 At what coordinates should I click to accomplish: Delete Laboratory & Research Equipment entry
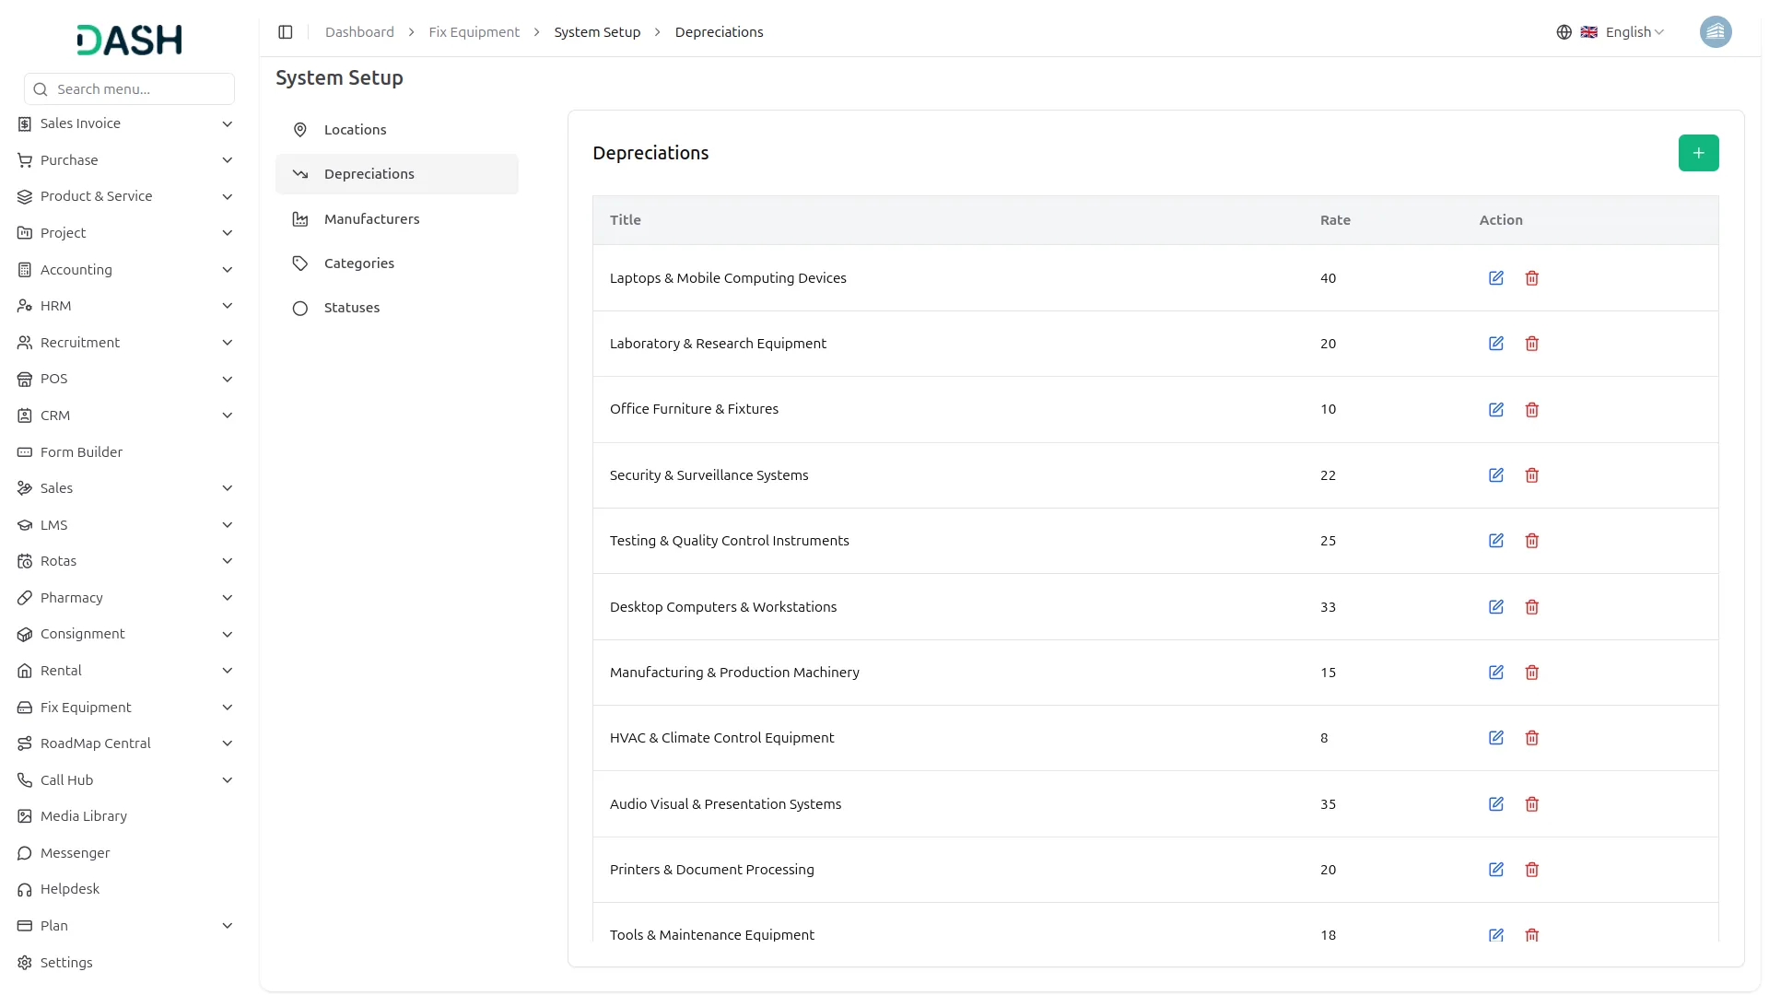point(1531,344)
